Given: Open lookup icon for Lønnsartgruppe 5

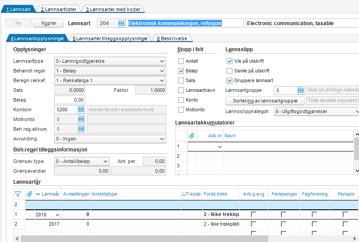Looking at the screenshot, I should click(x=301, y=90).
